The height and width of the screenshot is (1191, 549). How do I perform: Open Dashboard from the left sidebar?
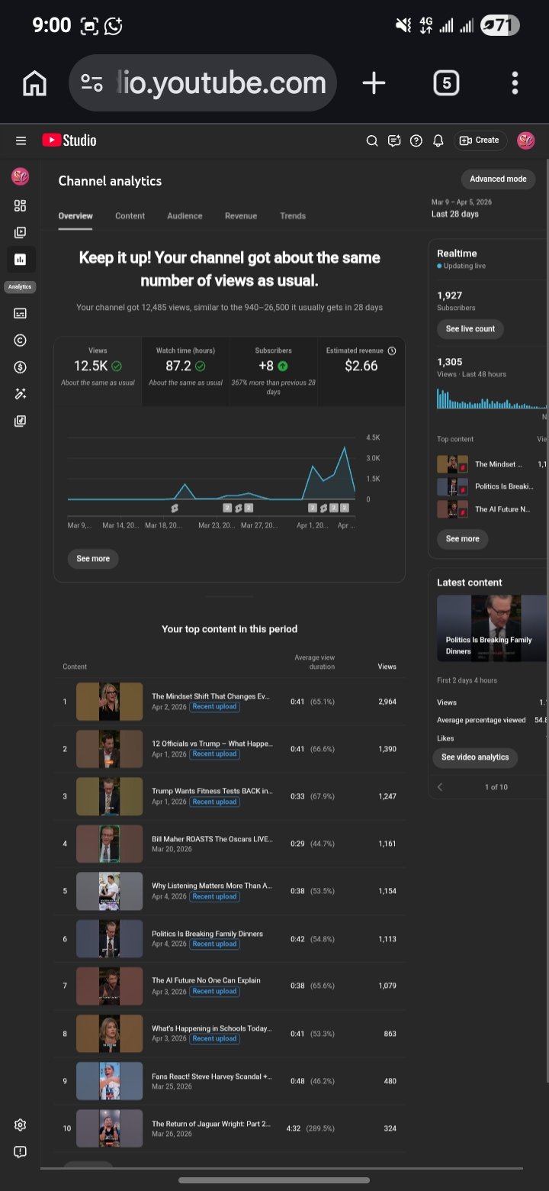21,205
